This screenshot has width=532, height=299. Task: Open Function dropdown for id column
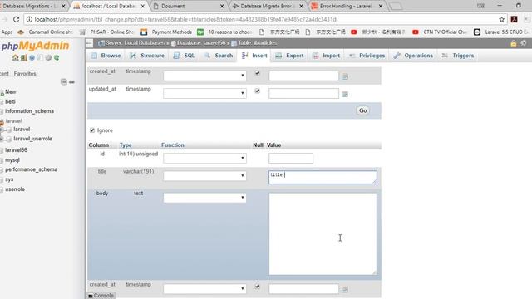click(204, 159)
